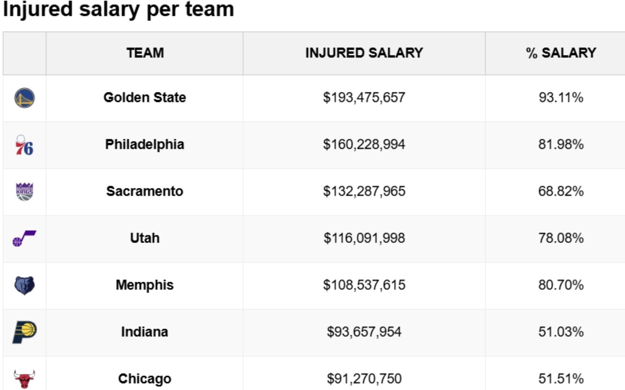The width and height of the screenshot is (625, 390).
Task: Click the Chicago team name
Action: pyautogui.click(x=145, y=379)
